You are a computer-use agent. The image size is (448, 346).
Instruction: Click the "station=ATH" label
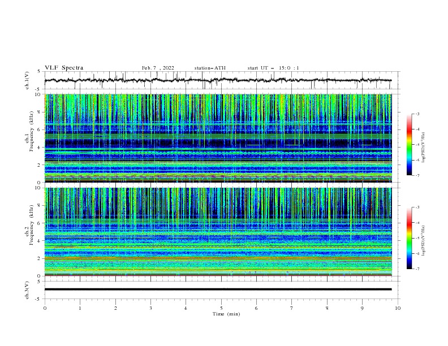point(210,68)
